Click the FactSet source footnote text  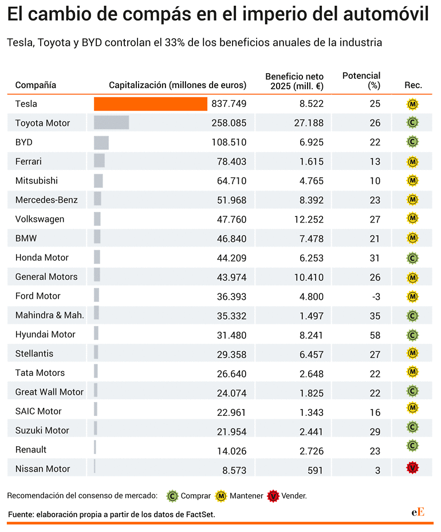112,514
